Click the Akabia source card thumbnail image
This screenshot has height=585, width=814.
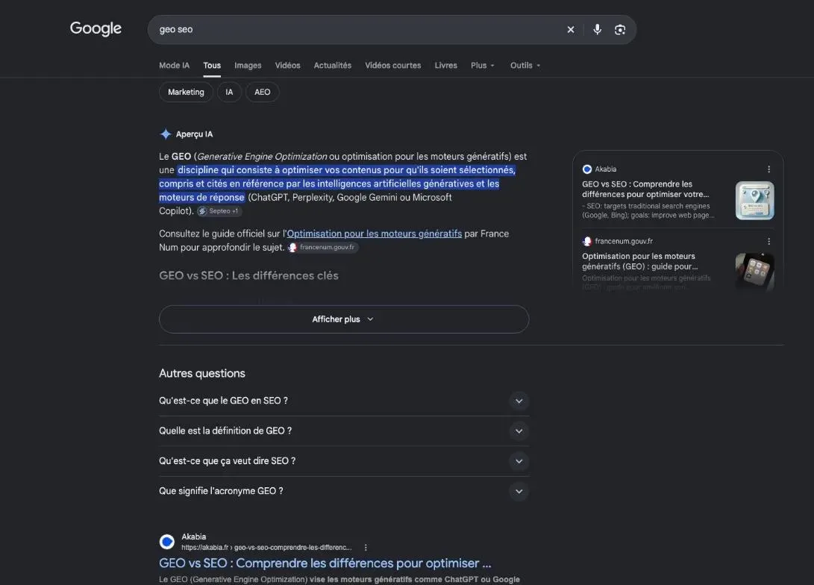(755, 201)
